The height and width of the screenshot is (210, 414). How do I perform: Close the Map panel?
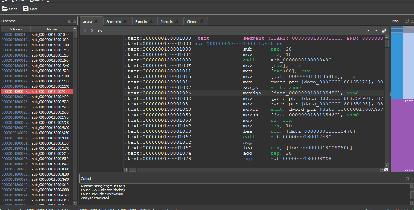[412, 21]
